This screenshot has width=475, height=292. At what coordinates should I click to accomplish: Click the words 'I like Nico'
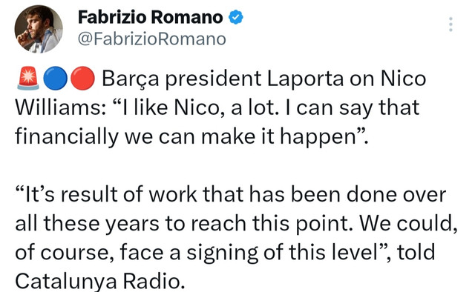pos(170,107)
